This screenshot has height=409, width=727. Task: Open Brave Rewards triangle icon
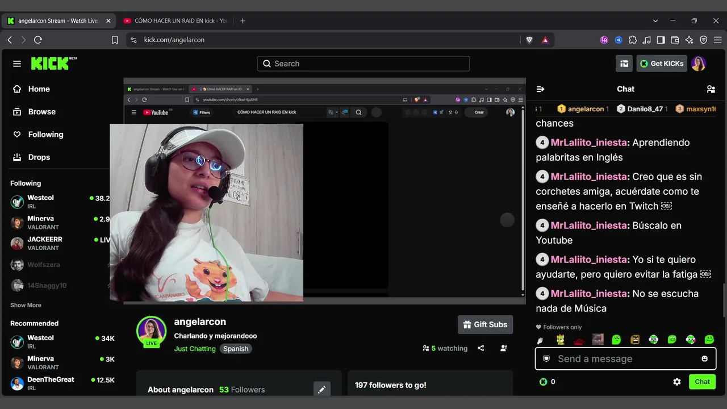coord(545,40)
